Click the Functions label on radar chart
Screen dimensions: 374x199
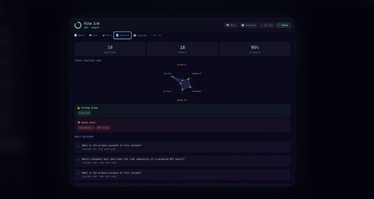point(197,91)
